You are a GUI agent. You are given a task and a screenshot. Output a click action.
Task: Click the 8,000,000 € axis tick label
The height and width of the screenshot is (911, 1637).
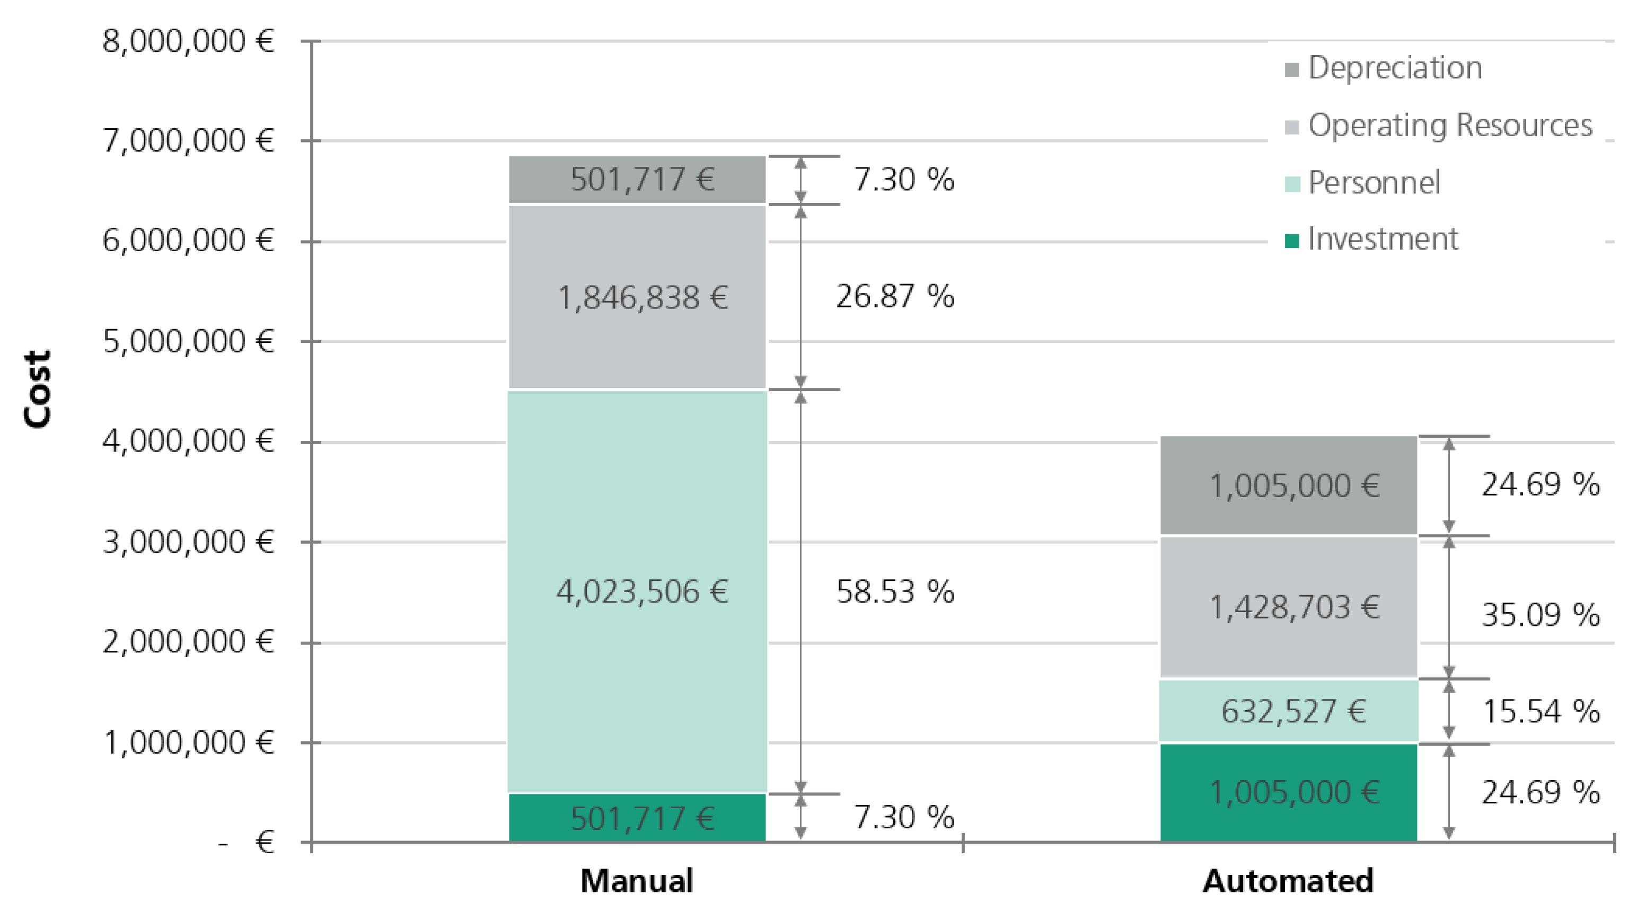[188, 42]
